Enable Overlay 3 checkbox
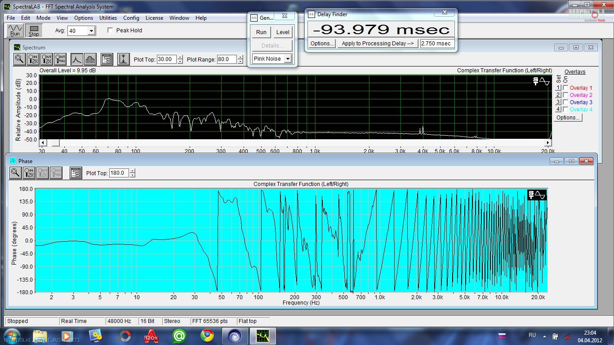Image resolution: width=614 pixels, height=345 pixels. (x=565, y=102)
